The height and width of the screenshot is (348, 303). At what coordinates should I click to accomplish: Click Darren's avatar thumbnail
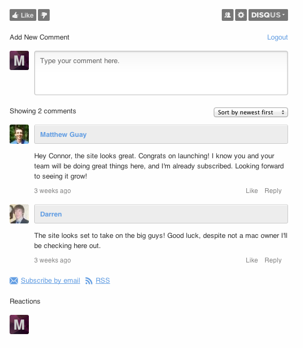click(19, 214)
